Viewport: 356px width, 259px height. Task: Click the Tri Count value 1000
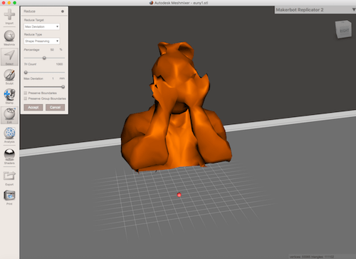click(59, 64)
